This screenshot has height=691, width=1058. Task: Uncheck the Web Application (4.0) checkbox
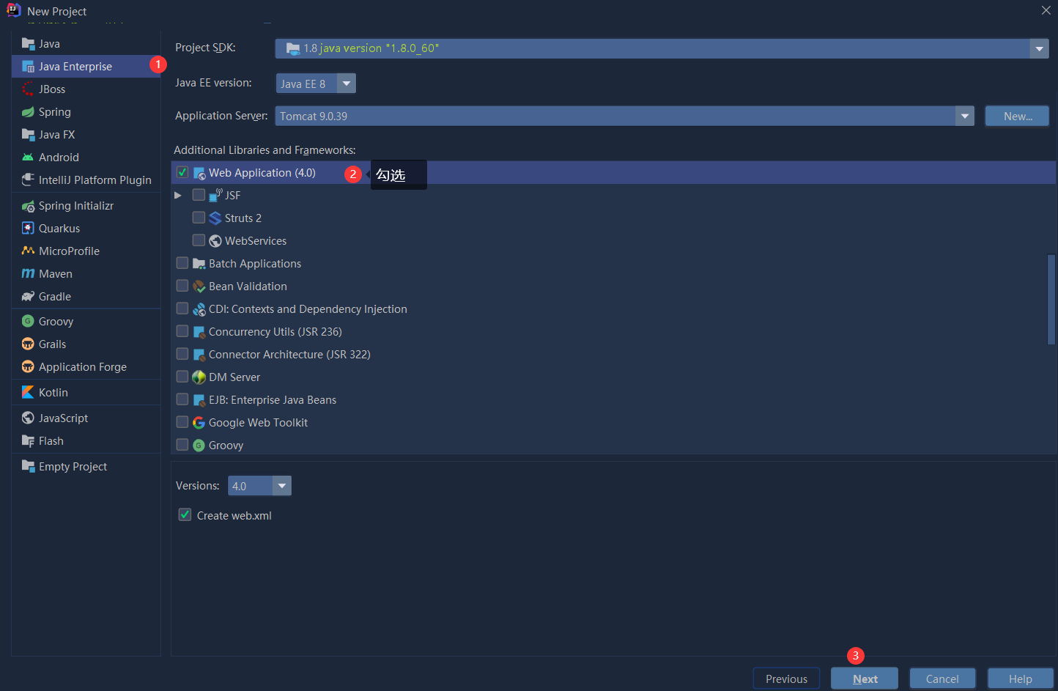pyautogui.click(x=182, y=173)
